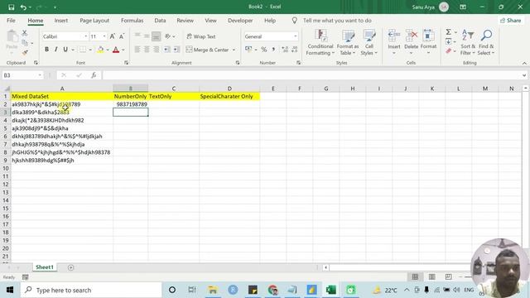Select cell B2 with 9837198789
The image size is (530, 298).
click(x=131, y=104)
